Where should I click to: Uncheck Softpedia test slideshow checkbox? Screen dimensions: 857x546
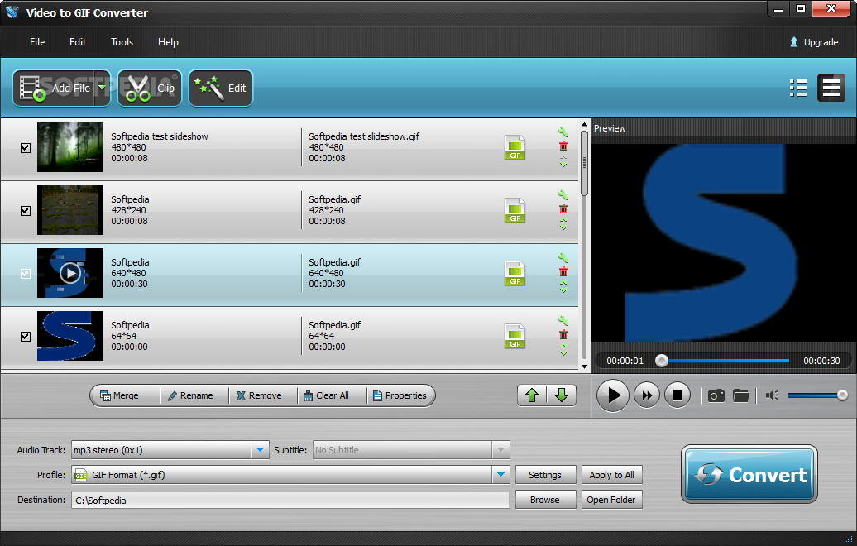(26, 147)
